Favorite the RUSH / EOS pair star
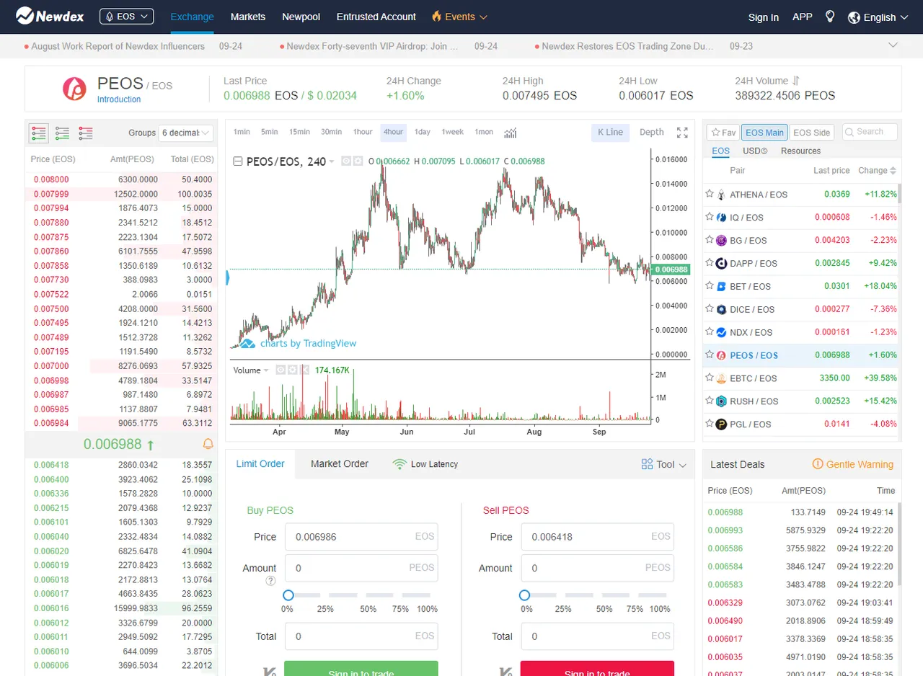The height and width of the screenshot is (676, 923). pos(710,401)
